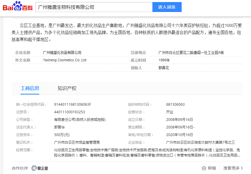This screenshot has height=174, width=251.
Task: Click the 合作伙伴 label
Action: tap(20, 168)
